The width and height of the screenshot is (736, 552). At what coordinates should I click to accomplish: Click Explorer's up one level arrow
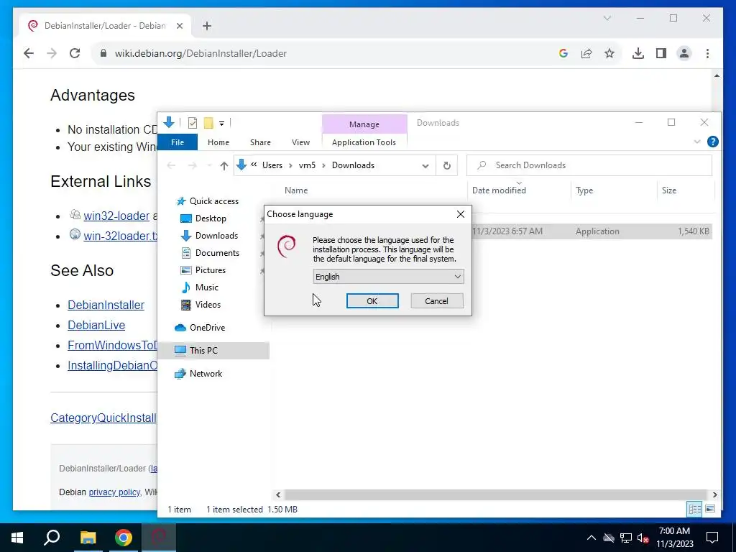224,166
